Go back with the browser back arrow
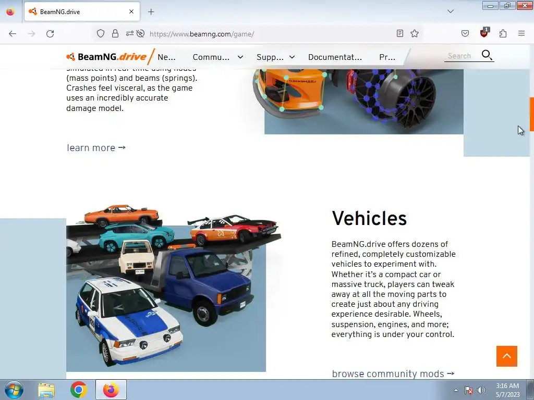This screenshot has height=400, width=534. click(13, 34)
